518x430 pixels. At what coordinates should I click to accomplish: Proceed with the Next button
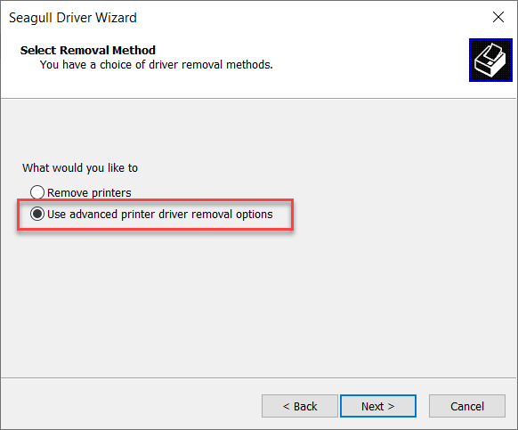tap(378, 406)
